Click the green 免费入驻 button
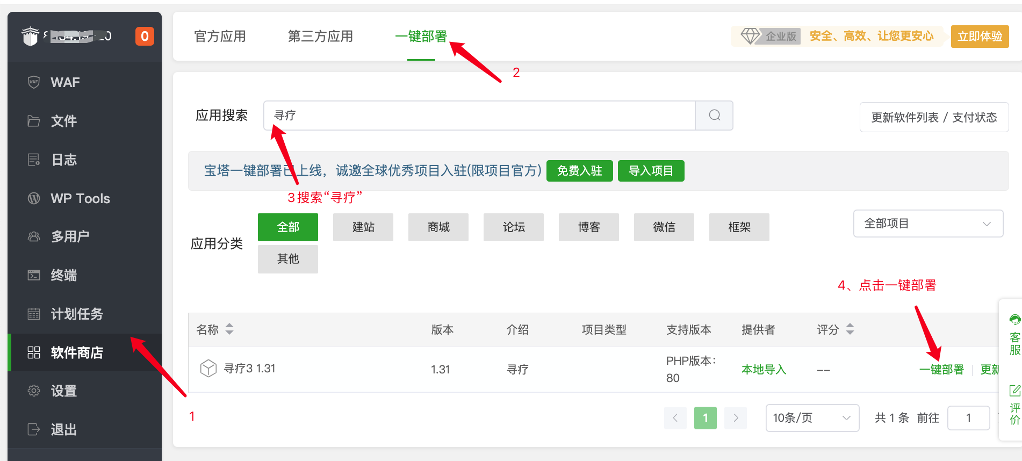 [x=579, y=171]
